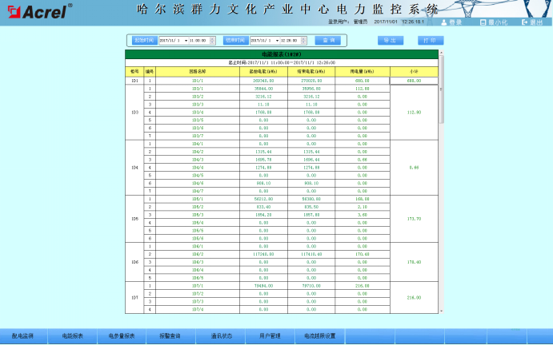Image resolution: width=553 pixels, height=345 pixels.
Task: Click the 最小化 minimize icon in header
Action: [483, 22]
